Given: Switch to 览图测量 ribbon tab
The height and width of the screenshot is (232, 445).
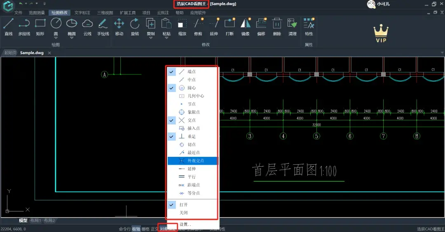Looking at the screenshot, I should [37, 13].
